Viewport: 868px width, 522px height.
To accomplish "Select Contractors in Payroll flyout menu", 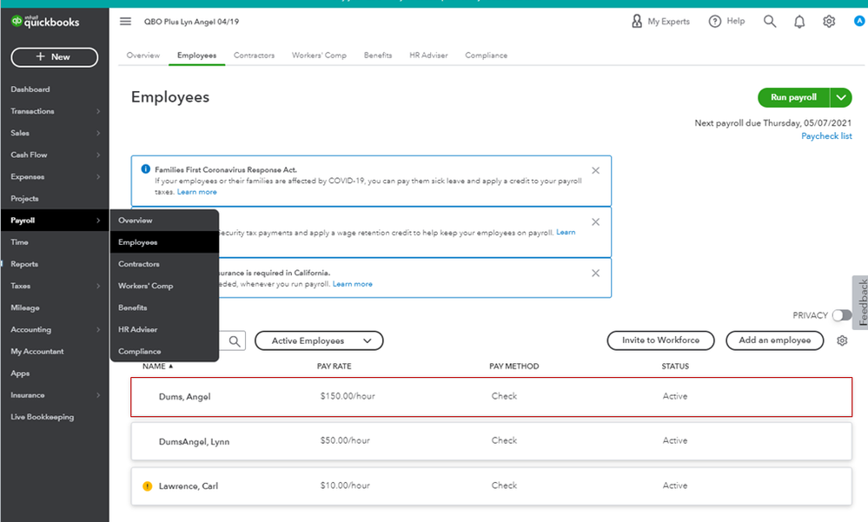I will [165, 264].
